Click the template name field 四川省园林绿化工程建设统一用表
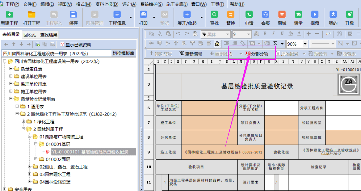The width and height of the screenshot is (361, 191). pyautogui.click(x=56, y=53)
